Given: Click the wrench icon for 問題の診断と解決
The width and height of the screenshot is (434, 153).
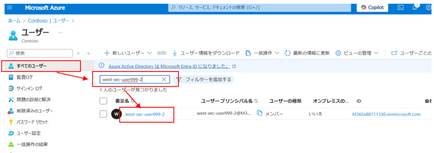Looking at the screenshot, I should pyautogui.click(x=11, y=99).
